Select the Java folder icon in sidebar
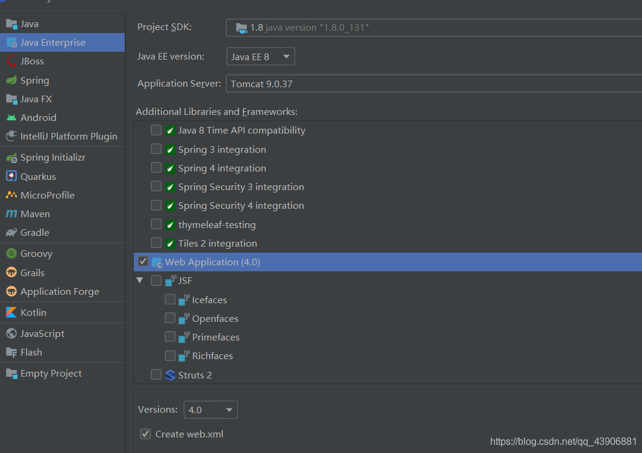The width and height of the screenshot is (642, 453). click(x=11, y=24)
